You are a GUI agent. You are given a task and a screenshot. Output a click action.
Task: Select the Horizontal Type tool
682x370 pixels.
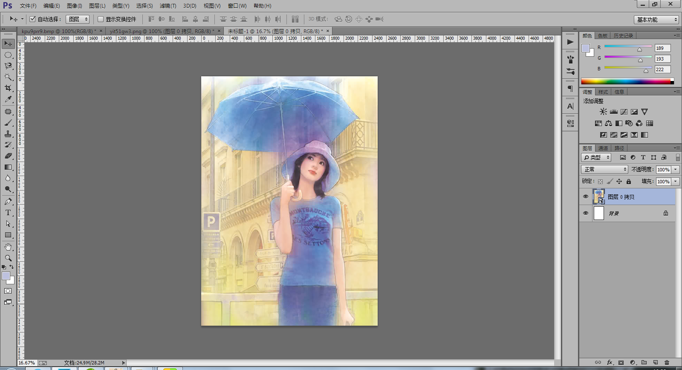[x=8, y=213]
